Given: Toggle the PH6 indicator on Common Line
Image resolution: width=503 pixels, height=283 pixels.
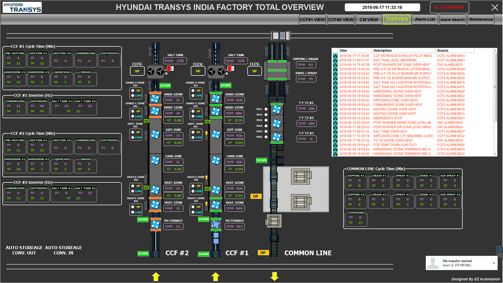Looking at the screenshot, I should 266,137.
